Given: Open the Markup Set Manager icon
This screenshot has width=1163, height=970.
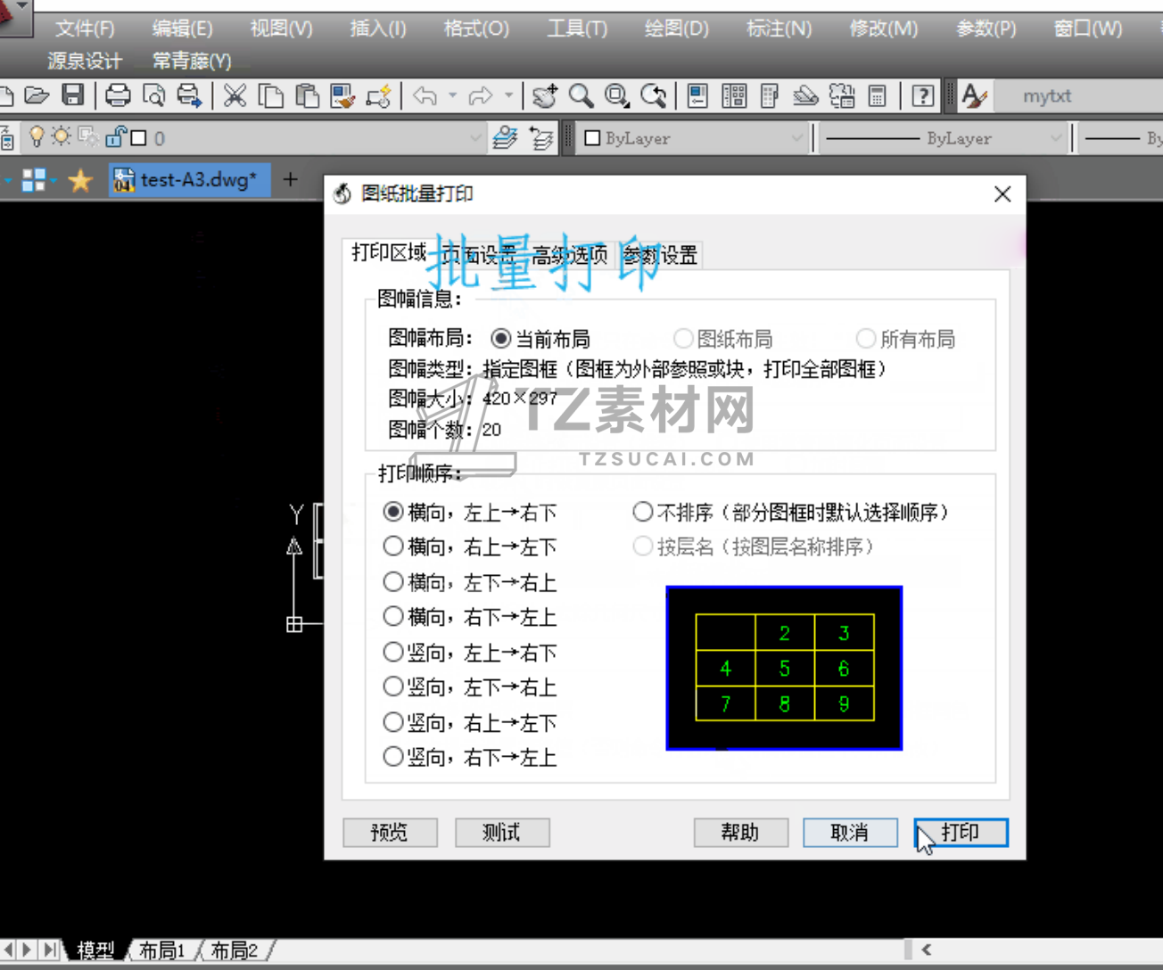Looking at the screenshot, I should click(x=842, y=95).
